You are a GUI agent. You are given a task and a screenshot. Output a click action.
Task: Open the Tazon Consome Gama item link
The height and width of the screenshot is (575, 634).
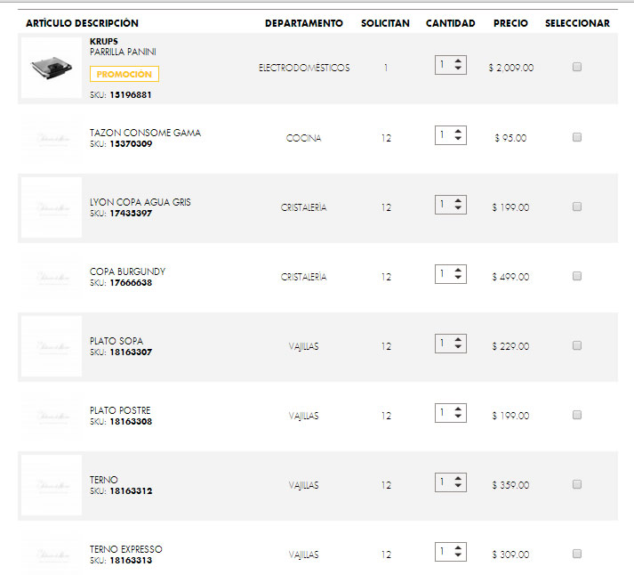(x=145, y=133)
